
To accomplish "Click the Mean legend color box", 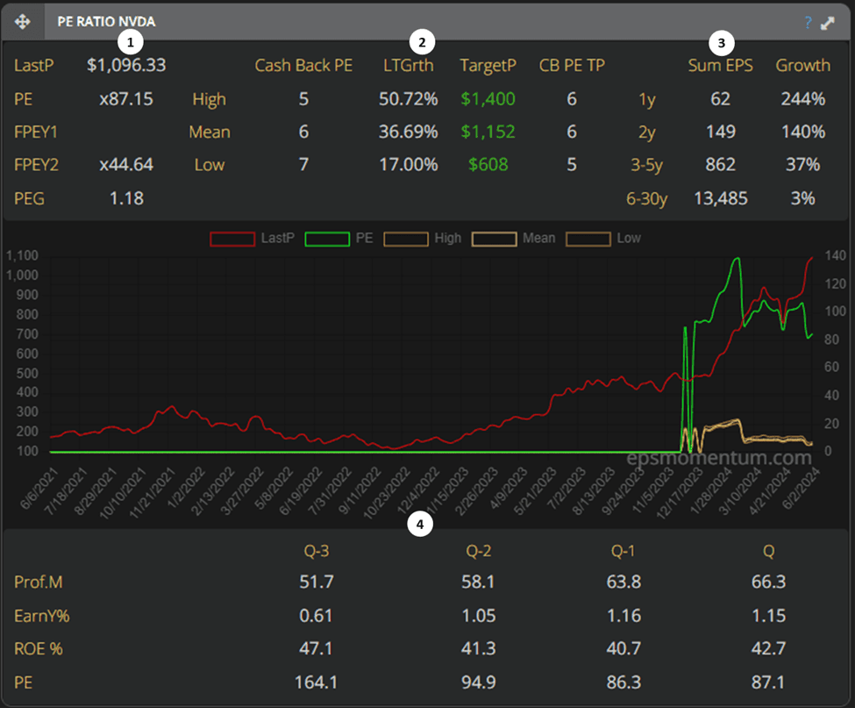I will 495,239.
